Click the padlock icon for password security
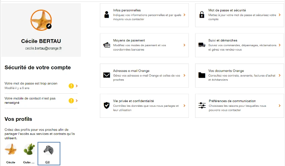 pyautogui.click(x=202, y=15)
